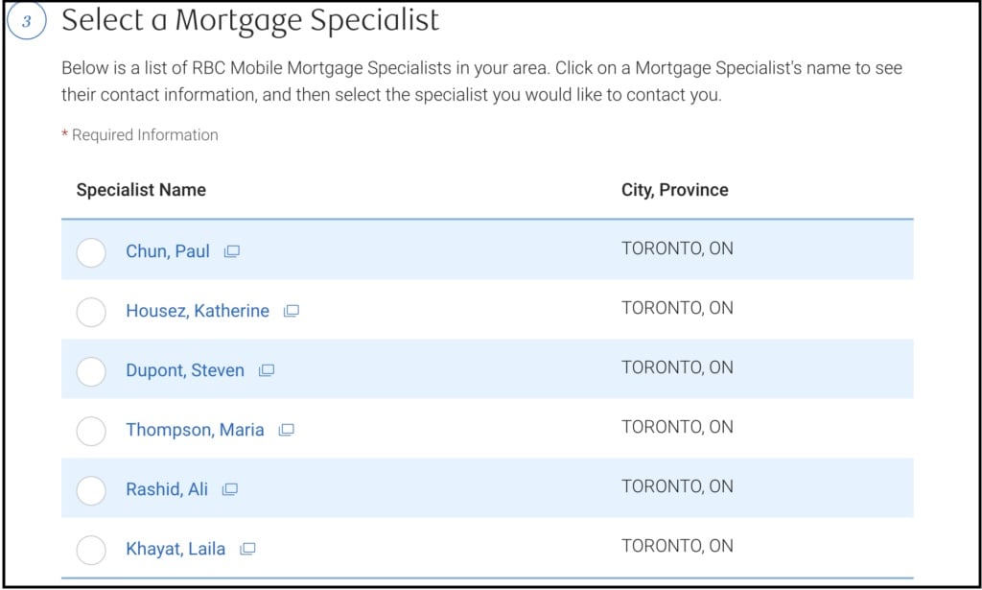This screenshot has height=590, width=982.
Task: Open Chun, Paul contact information link
Action: [168, 251]
